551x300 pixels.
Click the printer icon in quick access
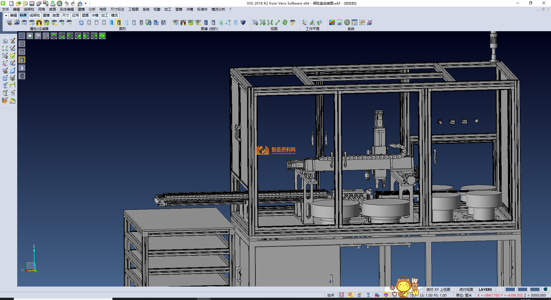53,3
